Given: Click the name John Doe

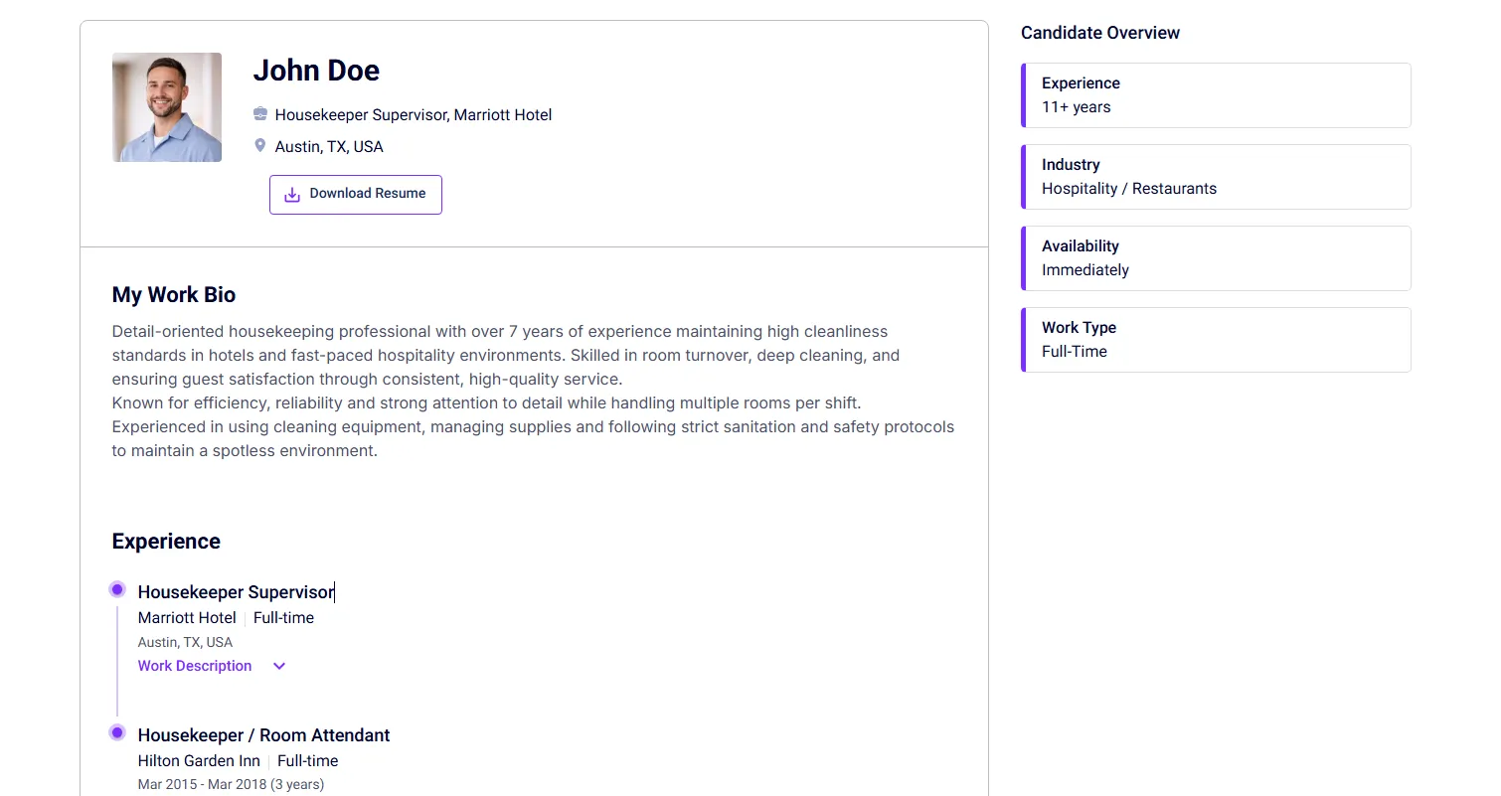Looking at the screenshot, I should pos(316,70).
